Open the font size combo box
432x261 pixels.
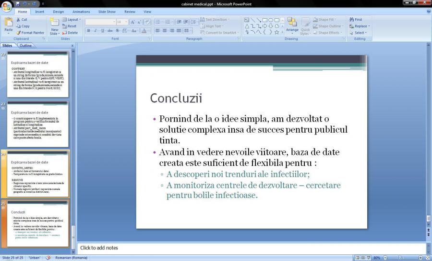[x=122, y=22]
